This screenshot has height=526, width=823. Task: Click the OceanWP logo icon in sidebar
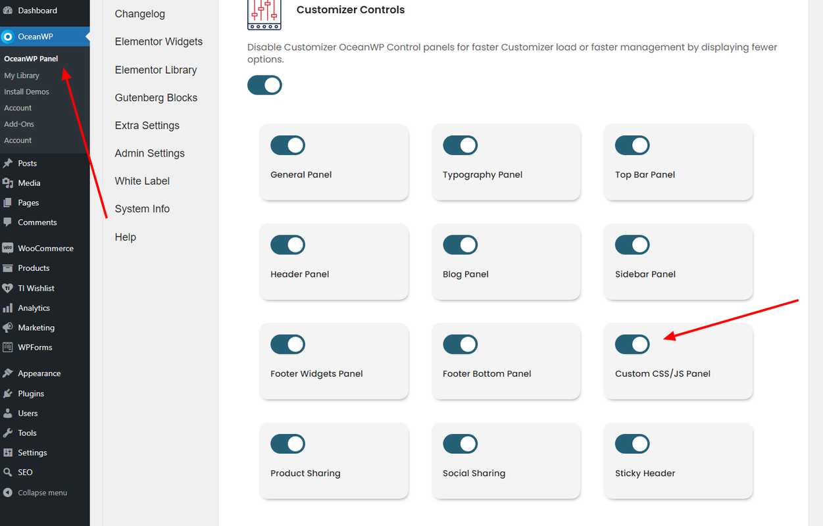(8, 36)
